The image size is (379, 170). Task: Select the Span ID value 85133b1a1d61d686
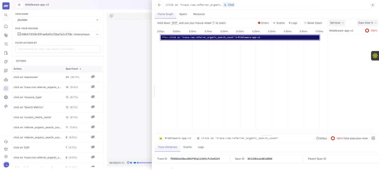click(260, 159)
